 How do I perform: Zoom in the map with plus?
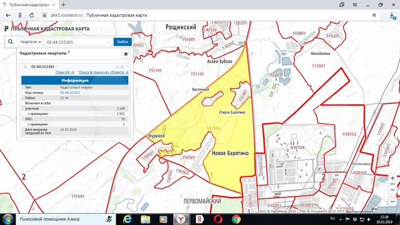point(392,177)
